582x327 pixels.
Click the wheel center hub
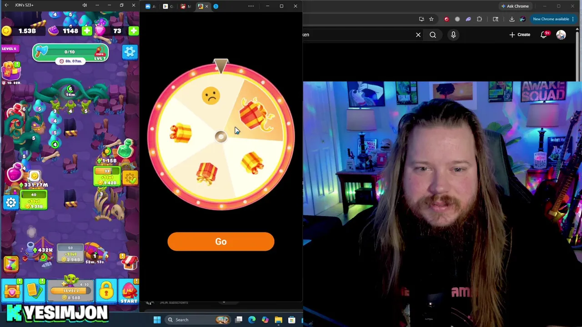(221, 137)
